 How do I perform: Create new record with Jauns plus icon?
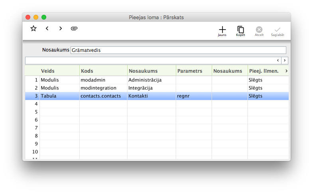(x=222, y=30)
